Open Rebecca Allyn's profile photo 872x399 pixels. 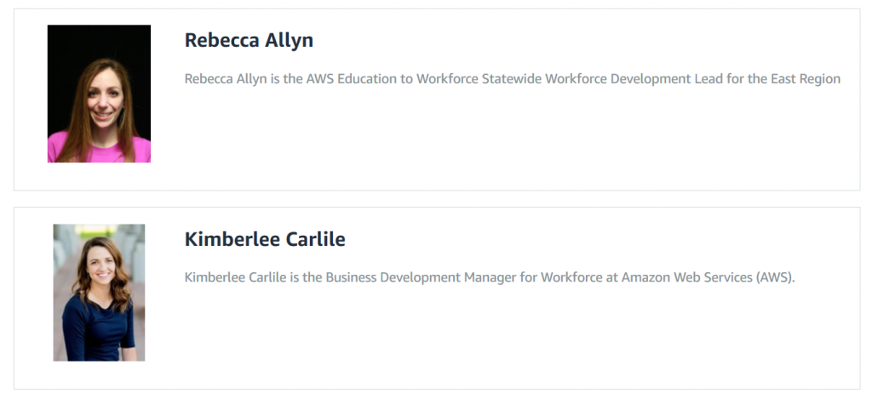(x=99, y=94)
